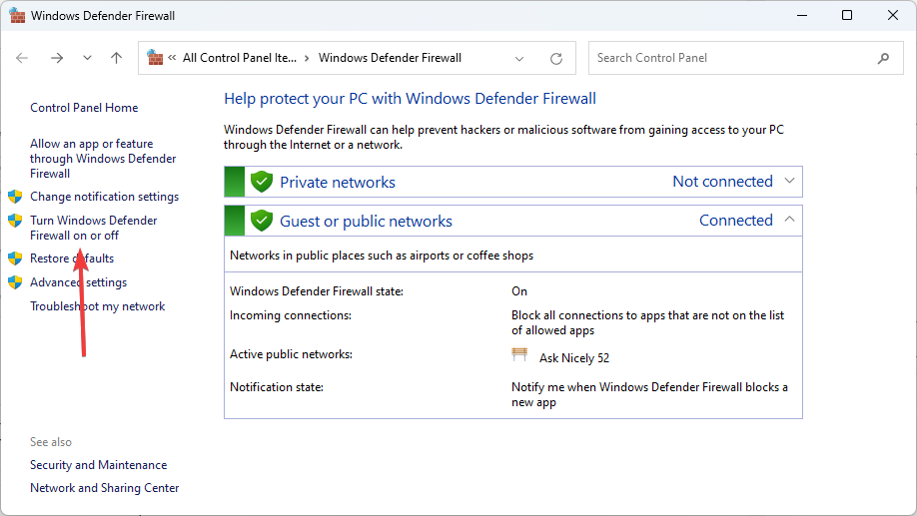Select Windows Defender Firewall breadcrumb
This screenshot has height=516, width=917.
pos(391,58)
